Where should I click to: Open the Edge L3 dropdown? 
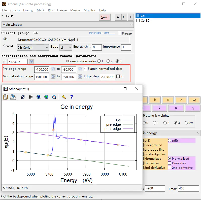(x=65, y=47)
